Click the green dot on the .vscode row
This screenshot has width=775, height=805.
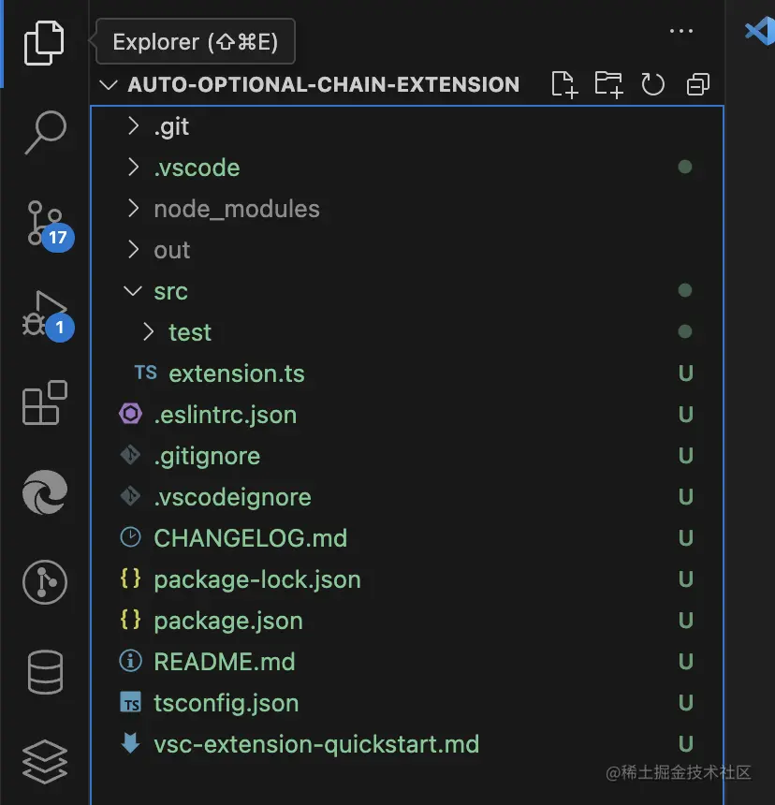(x=684, y=167)
